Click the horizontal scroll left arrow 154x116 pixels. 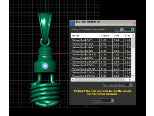pos(73,80)
